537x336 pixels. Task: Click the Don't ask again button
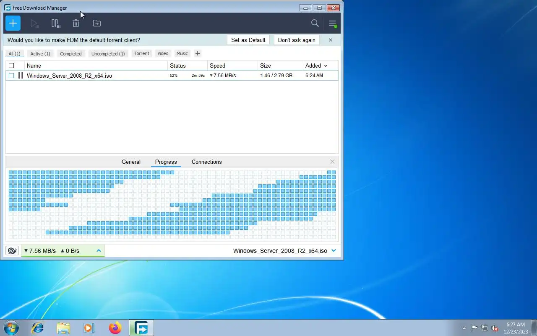point(297,40)
